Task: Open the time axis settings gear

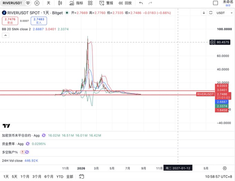Action: tap(225, 168)
